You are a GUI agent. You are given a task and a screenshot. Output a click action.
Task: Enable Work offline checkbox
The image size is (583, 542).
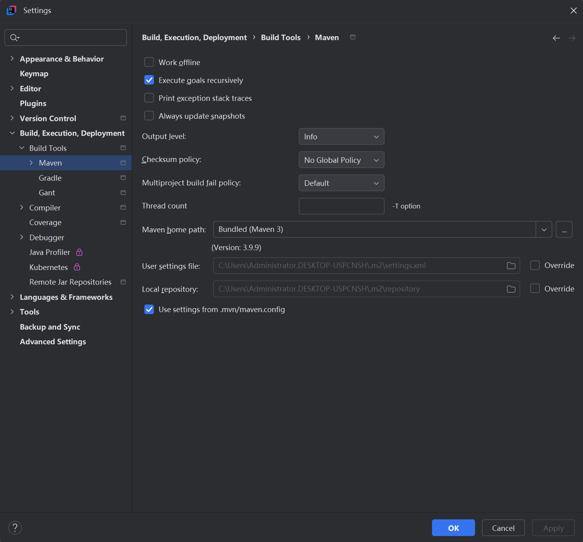pos(149,62)
